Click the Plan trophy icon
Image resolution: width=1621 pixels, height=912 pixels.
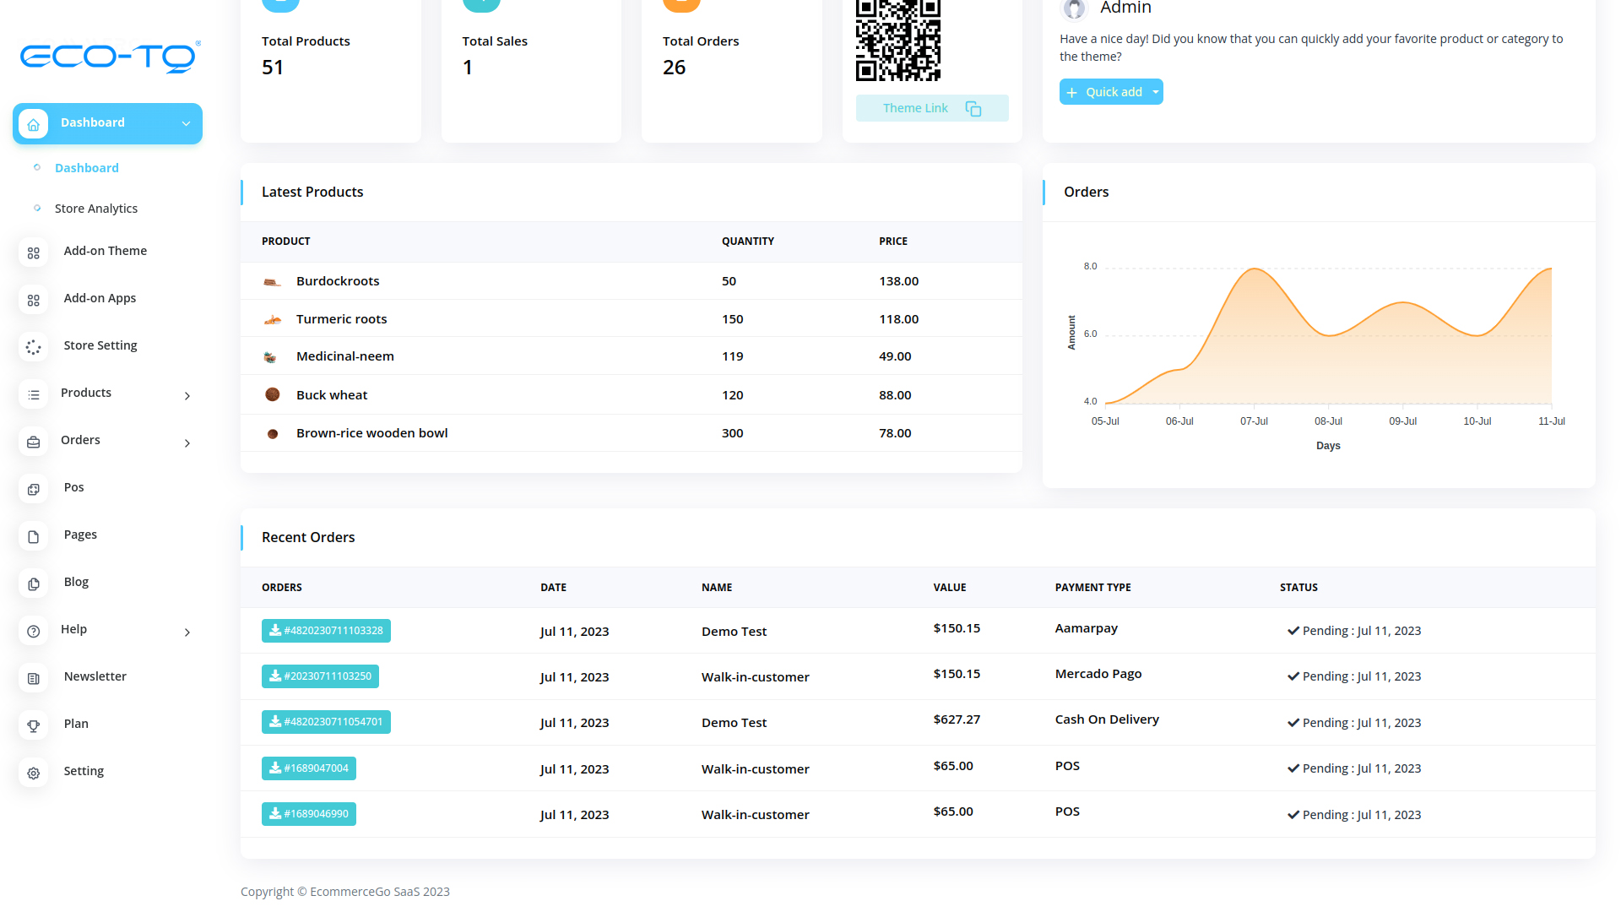pos(34,725)
